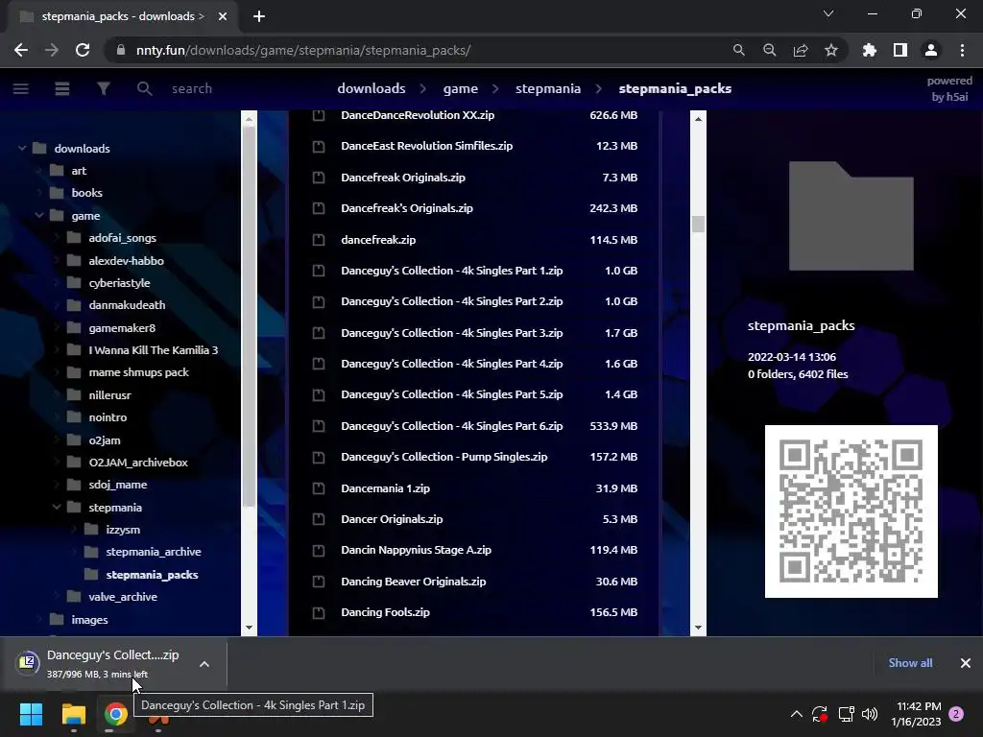Screen dimensions: 983x737
Task: Download Danceguy's Collection - Pump Singles.zip
Action: [444, 457]
